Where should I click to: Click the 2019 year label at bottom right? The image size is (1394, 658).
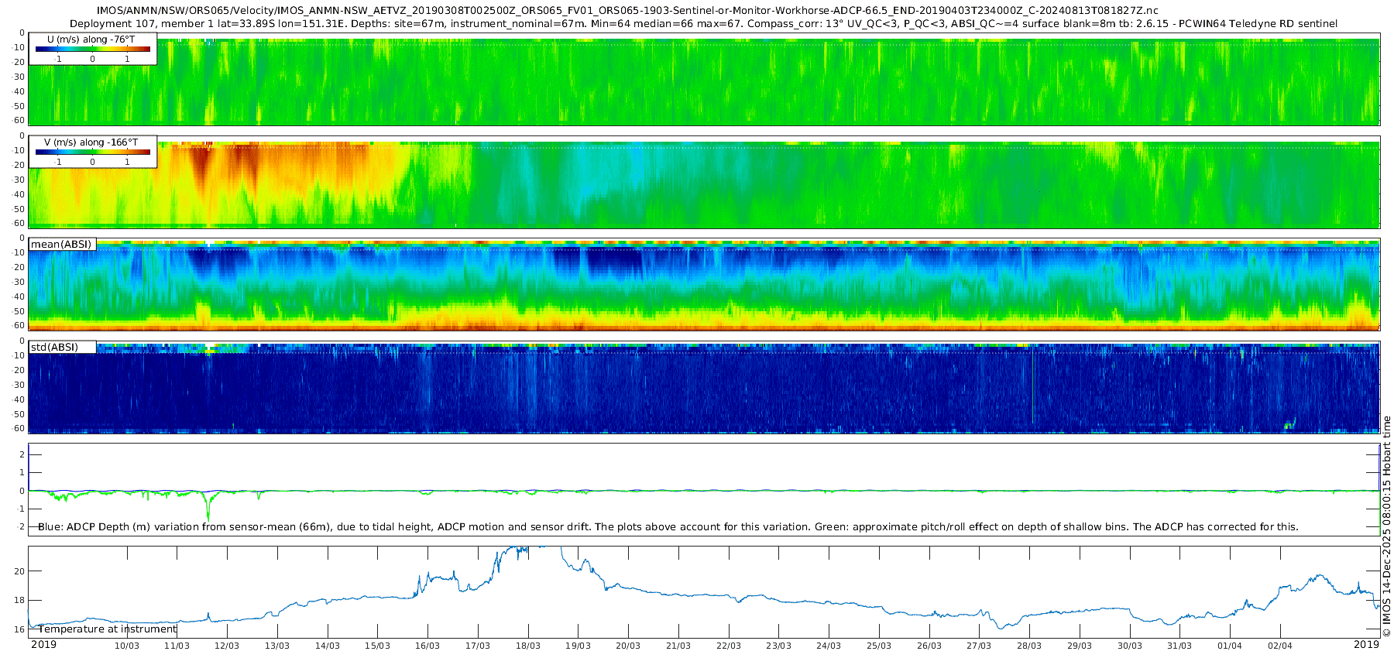coord(1366,645)
